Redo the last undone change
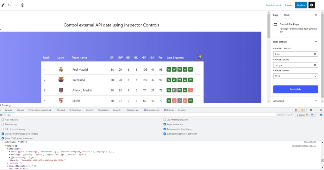This screenshot has width=324, height=170. pyautogui.click(x=16, y=5)
